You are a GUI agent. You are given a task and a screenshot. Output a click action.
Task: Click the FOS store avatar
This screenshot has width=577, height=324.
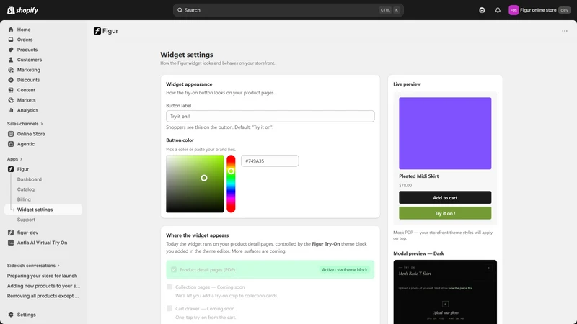point(514,10)
